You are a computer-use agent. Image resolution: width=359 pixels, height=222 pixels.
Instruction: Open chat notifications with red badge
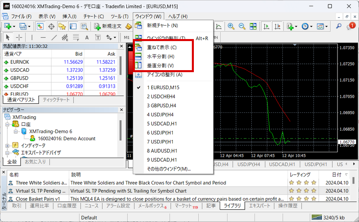click(x=351, y=26)
